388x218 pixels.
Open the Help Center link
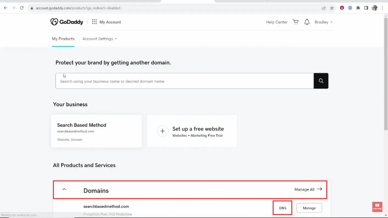(x=277, y=22)
